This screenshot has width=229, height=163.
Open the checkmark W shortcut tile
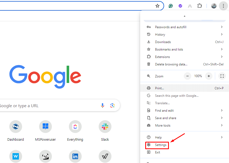tap(105, 156)
